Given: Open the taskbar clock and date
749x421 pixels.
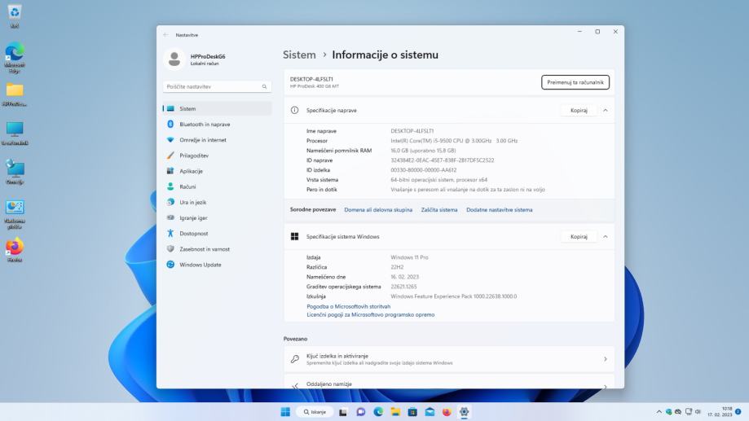Looking at the screenshot, I should [720, 412].
